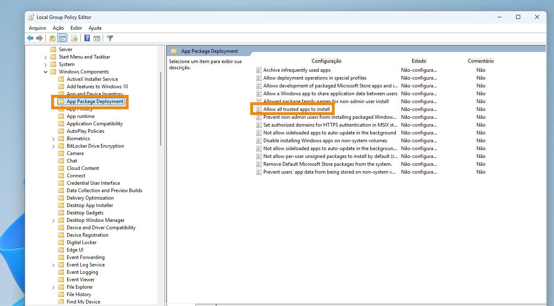Select AutoPlay Policies in the tree
Image resolution: width=554 pixels, height=306 pixels.
86,131
